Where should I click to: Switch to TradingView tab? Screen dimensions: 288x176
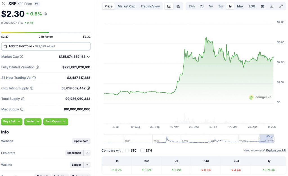click(150, 6)
